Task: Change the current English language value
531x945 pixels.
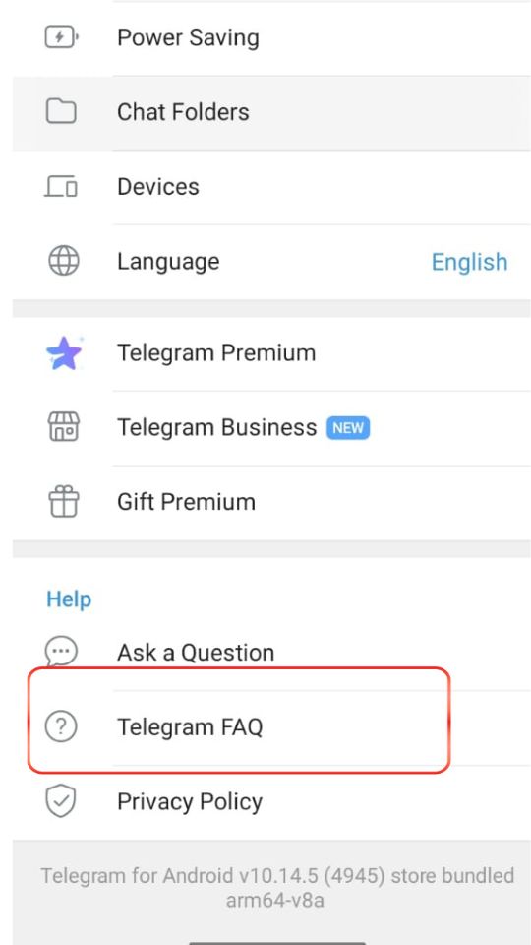Action: tap(470, 262)
